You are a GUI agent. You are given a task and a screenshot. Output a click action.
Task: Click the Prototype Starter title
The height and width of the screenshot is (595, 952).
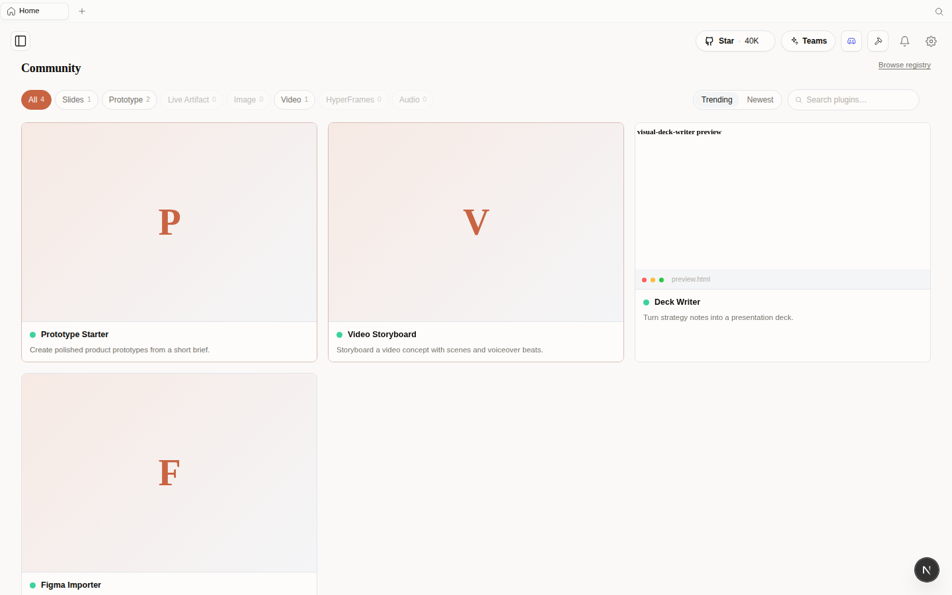(75, 335)
